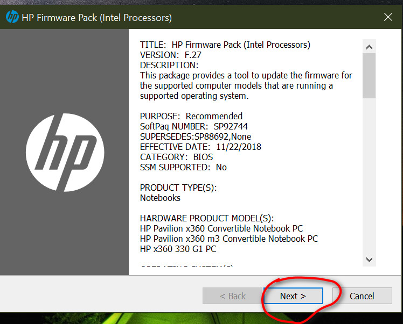Screen dimensions: 403x324
Task: Click the large HP logo on left panel
Action: 65,152
